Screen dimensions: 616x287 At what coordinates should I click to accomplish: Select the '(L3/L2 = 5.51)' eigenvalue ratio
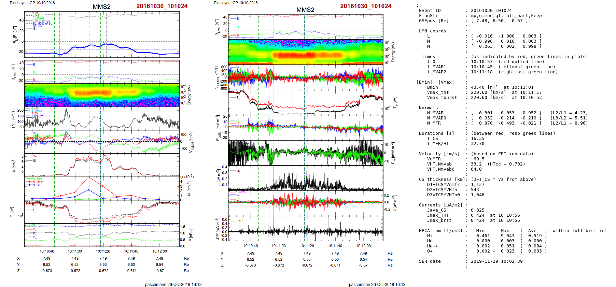point(569,118)
